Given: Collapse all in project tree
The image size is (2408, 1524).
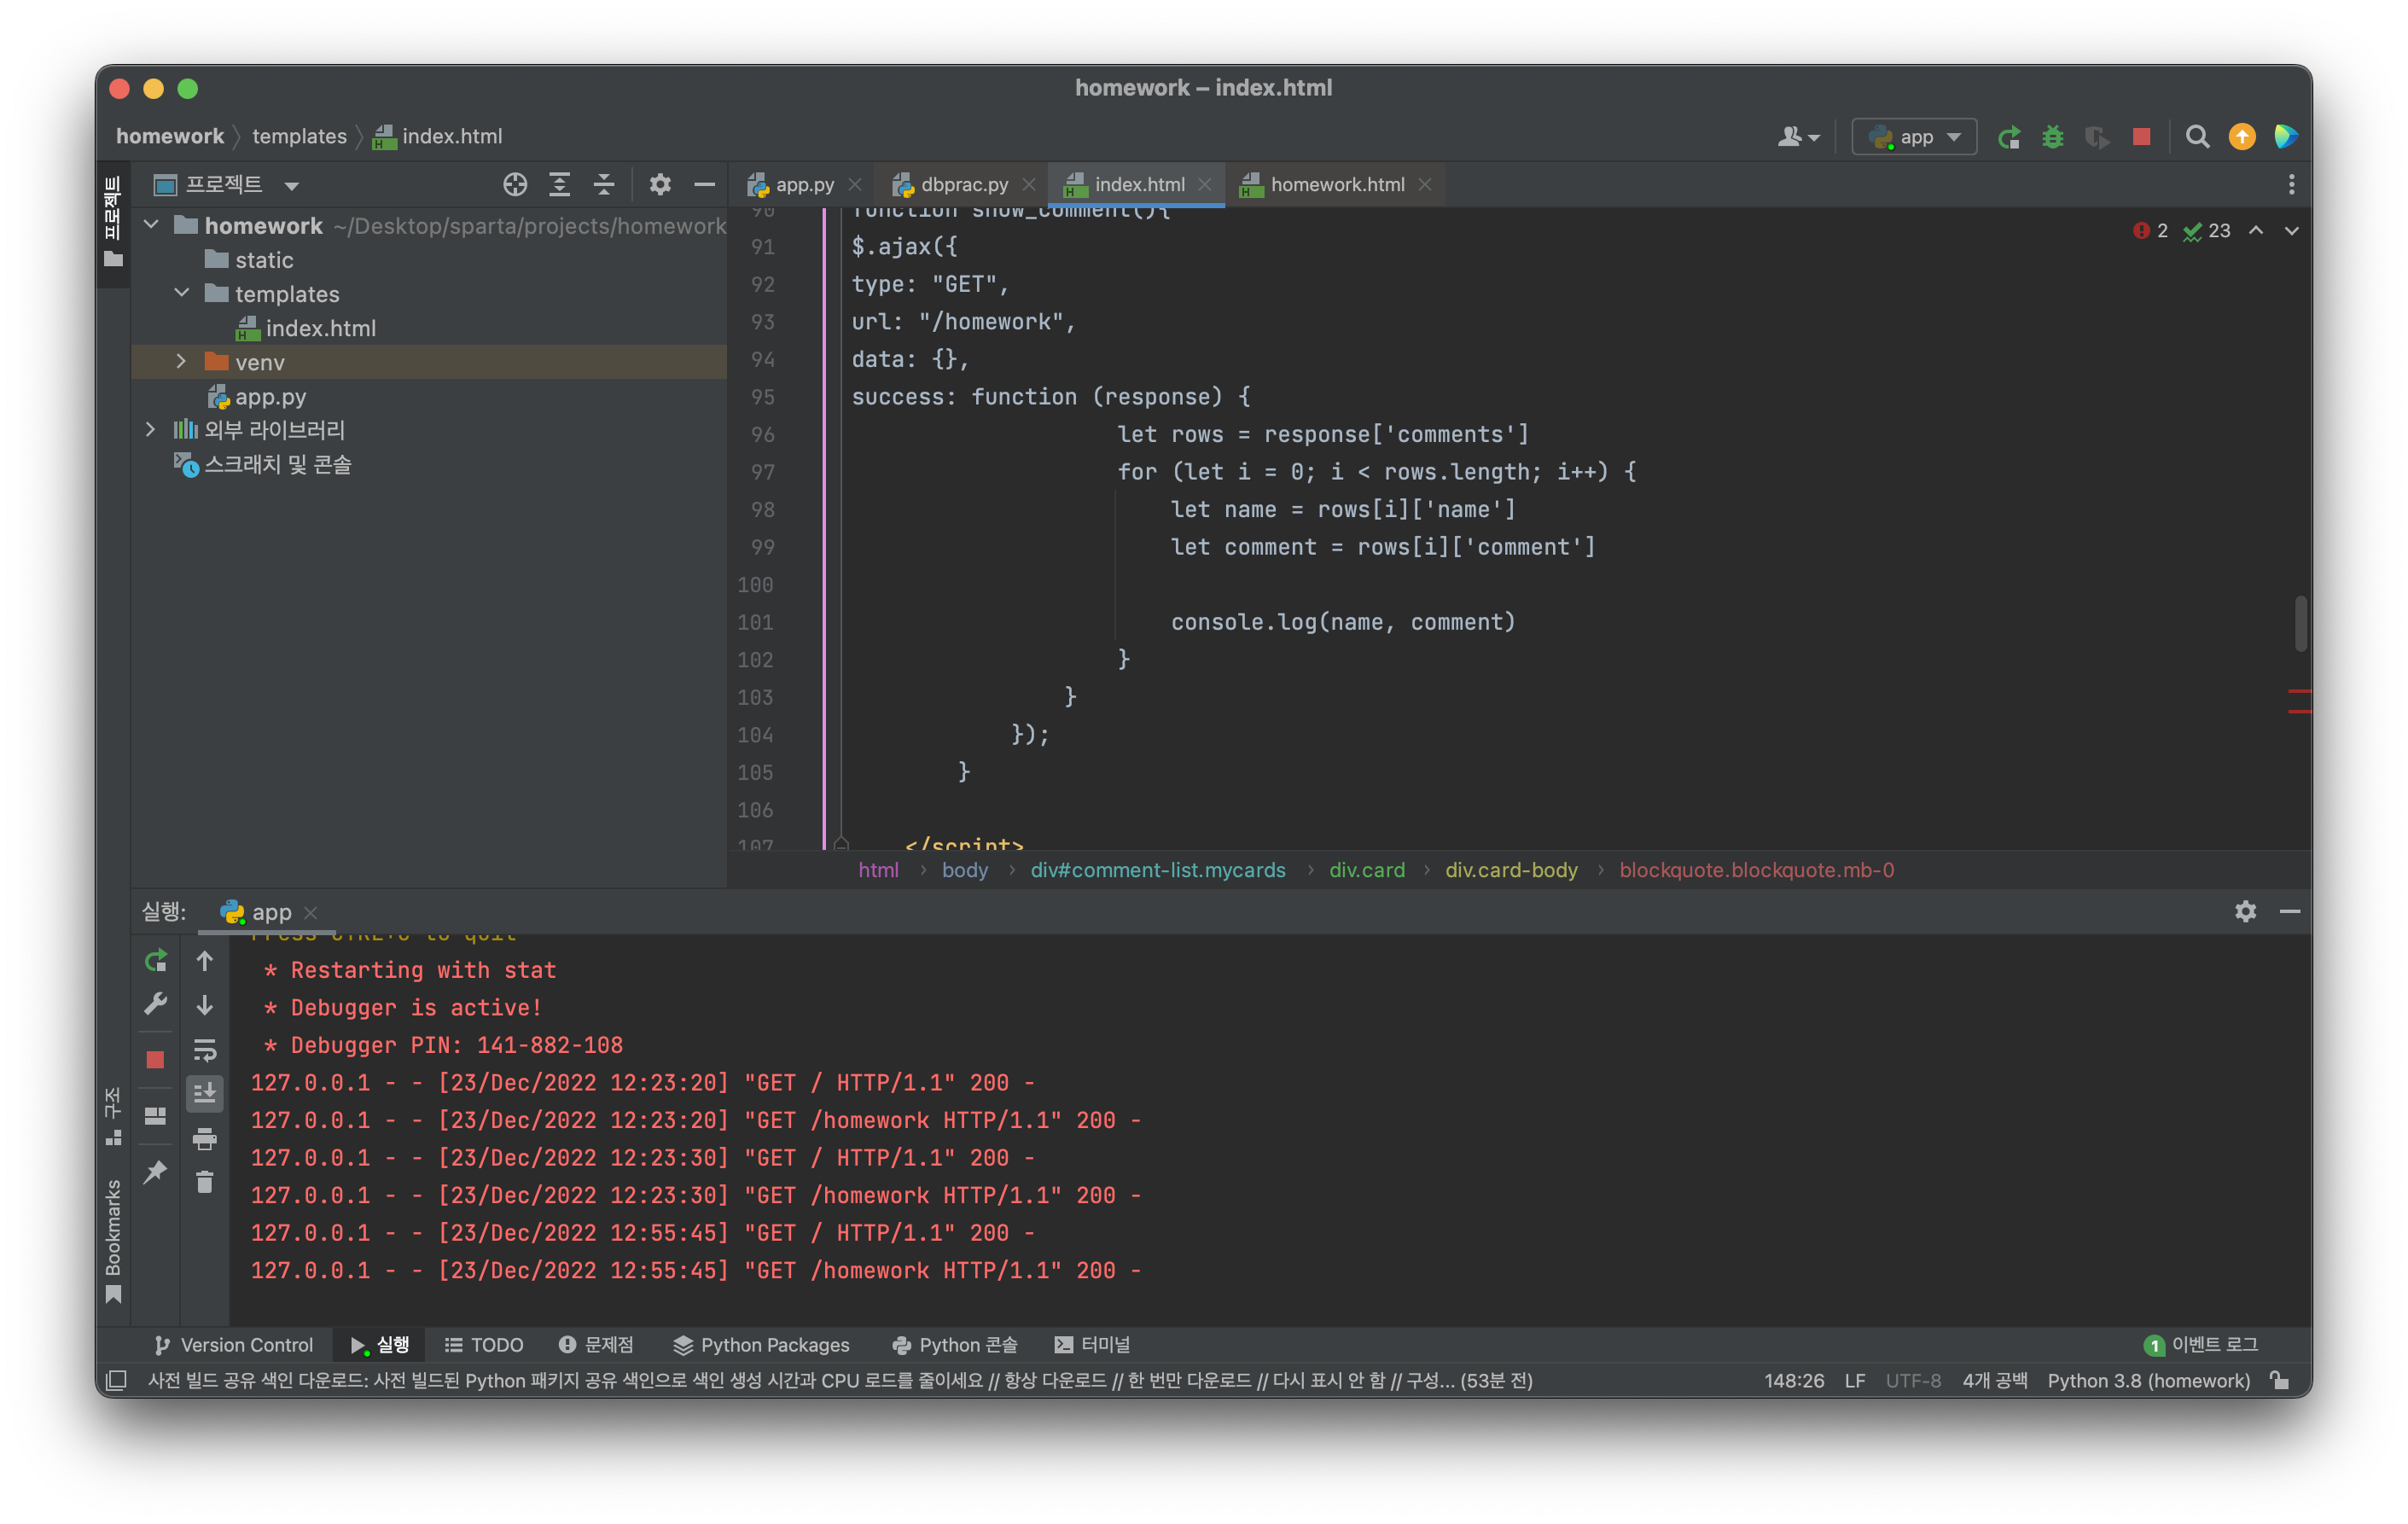Looking at the screenshot, I should tap(603, 184).
